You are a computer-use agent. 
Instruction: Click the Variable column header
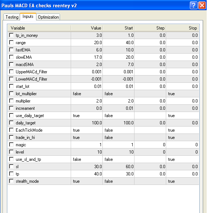(x=39, y=28)
